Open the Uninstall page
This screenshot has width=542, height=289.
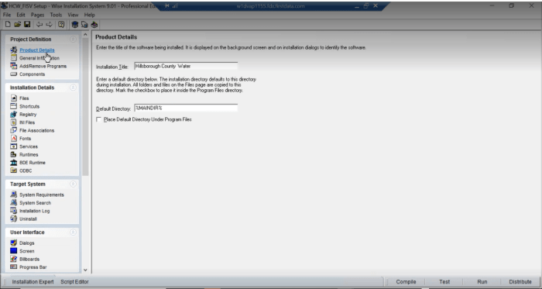(x=28, y=218)
